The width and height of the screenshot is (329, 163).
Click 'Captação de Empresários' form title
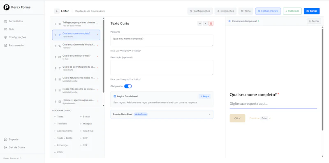90,11
